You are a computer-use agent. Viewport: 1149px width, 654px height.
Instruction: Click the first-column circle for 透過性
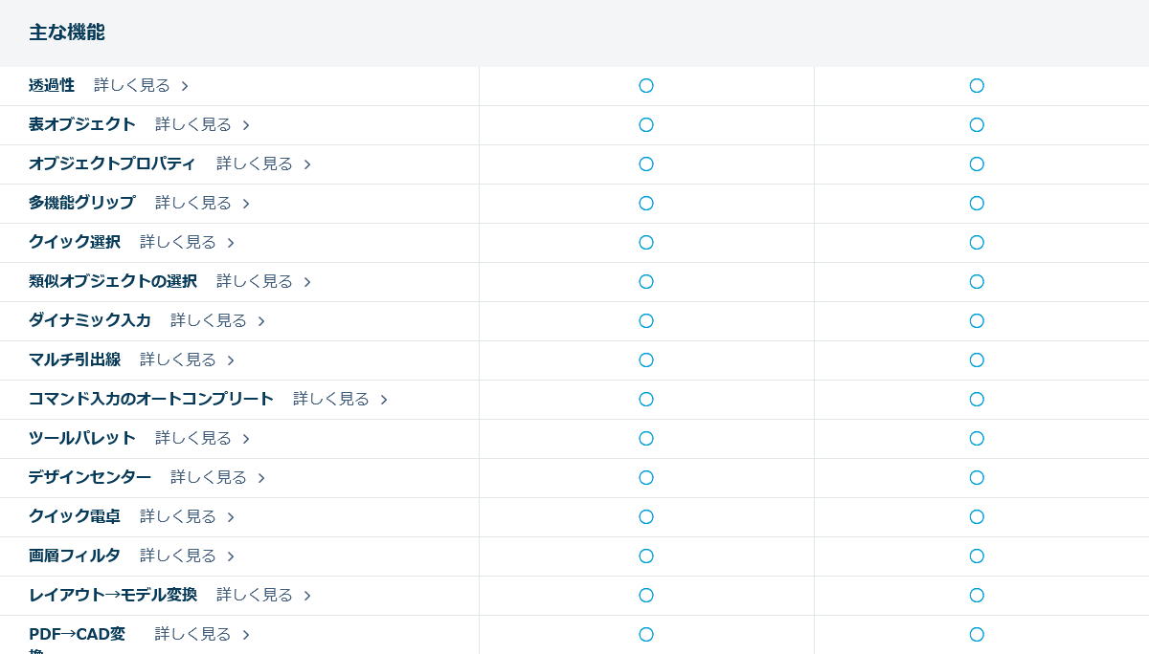coord(646,86)
